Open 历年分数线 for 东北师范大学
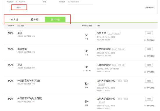160x111 pixels. pos(149,72)
